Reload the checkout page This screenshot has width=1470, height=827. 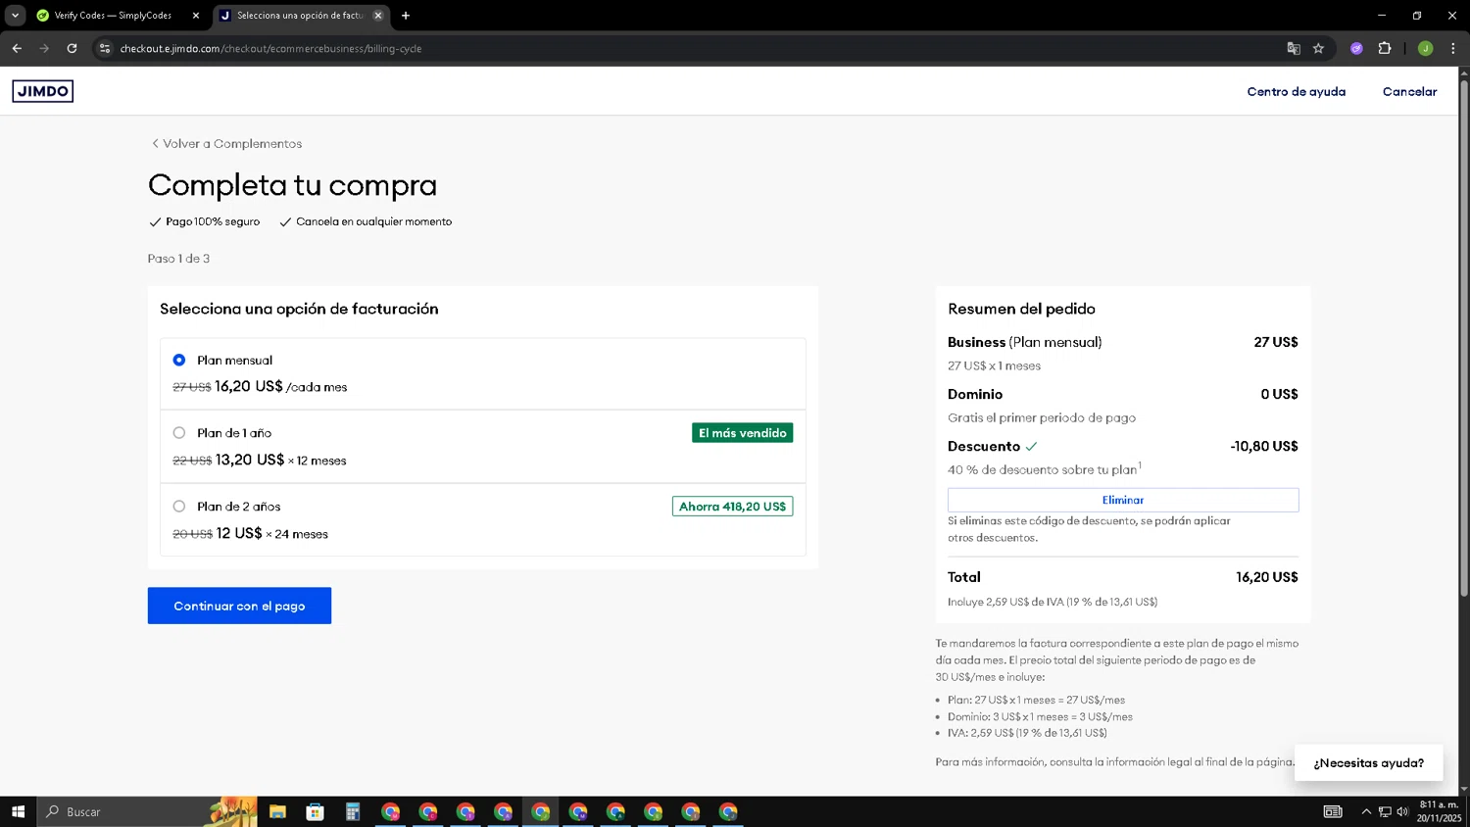point(72,48)
